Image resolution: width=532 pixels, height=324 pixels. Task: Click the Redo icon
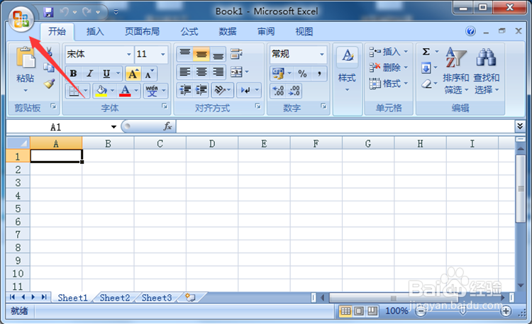point(87,12)
